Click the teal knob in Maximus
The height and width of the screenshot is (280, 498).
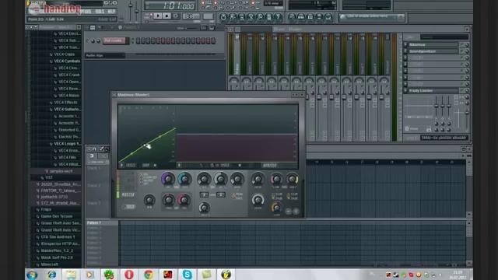[184, 180]
